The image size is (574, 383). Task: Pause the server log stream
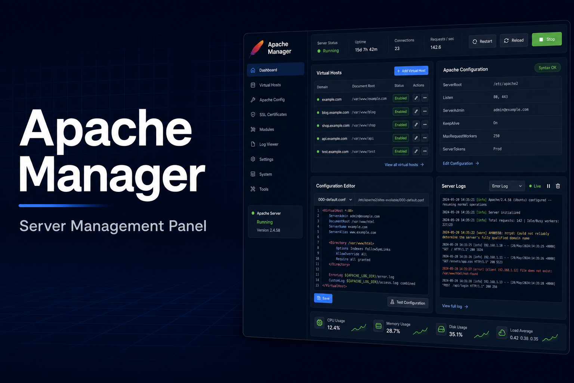point(549,186)
